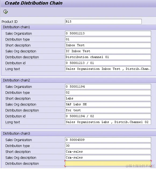156x169 pixels.
Task: Click the field containing SAP Labs SH
Action: point(108,104)
